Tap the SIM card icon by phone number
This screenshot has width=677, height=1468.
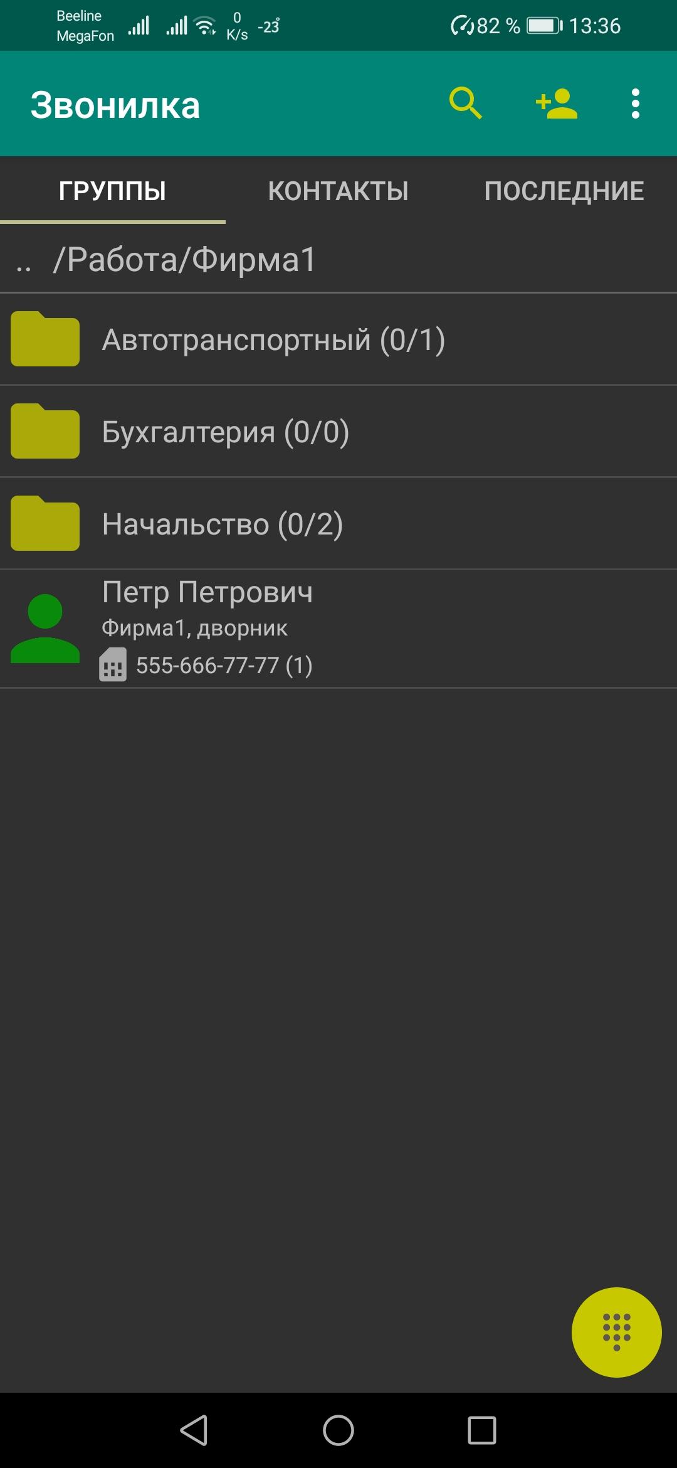click(x=113, y=664)
